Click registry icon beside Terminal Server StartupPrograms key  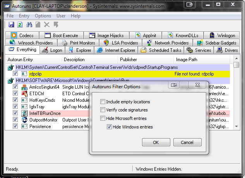point(11,67)
